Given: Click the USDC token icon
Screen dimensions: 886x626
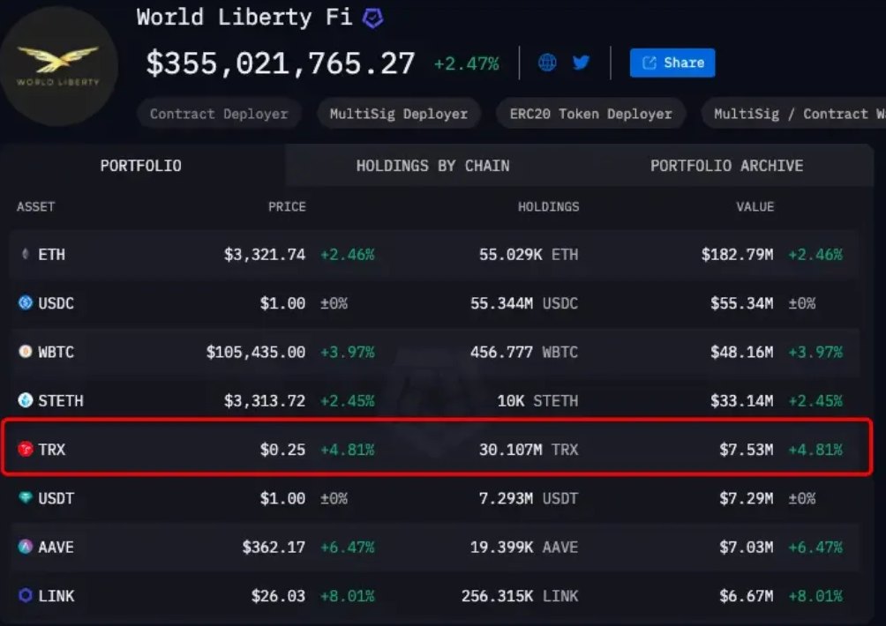Looking at the screenshot, I should [x=26, y=303].
